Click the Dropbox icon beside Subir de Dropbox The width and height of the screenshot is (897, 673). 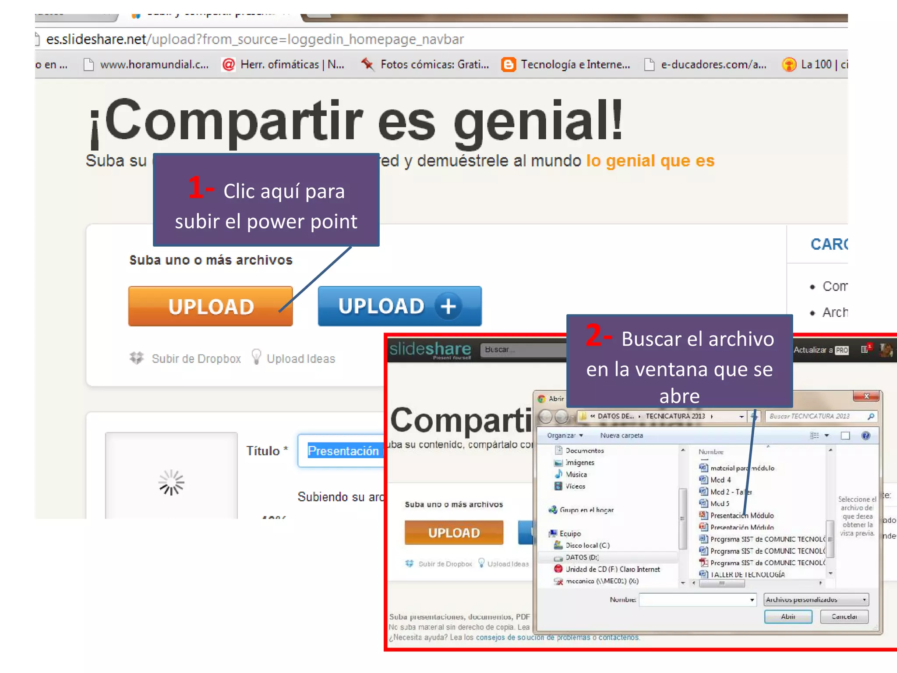[x=137, y=358]
